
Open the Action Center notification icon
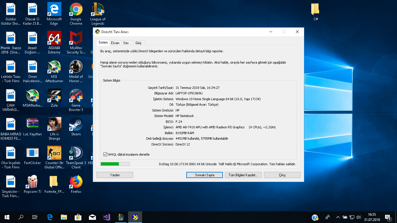pos(388,217)
